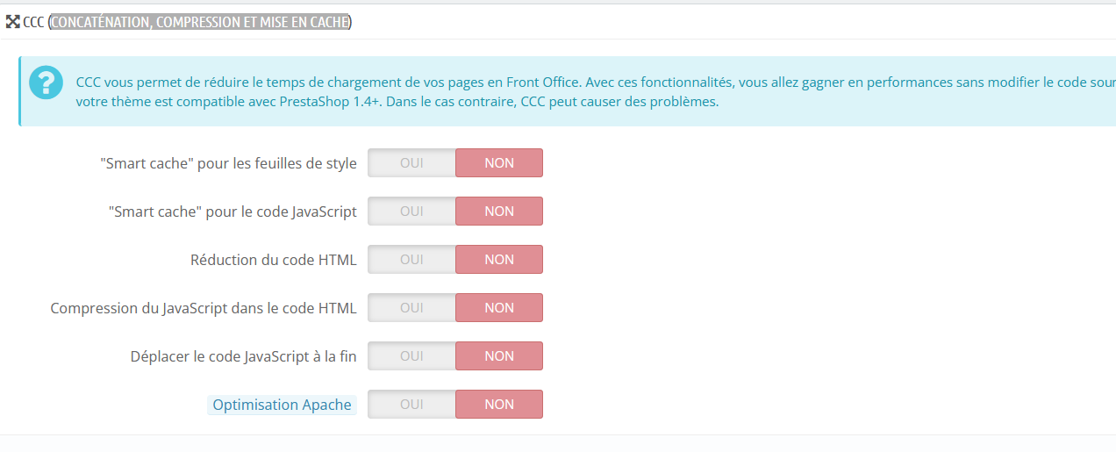The height and width of the screenshot is (452, 1116).
Task: Click the highlighted Concaténation, Compression header text
Action: click(199, 22)
